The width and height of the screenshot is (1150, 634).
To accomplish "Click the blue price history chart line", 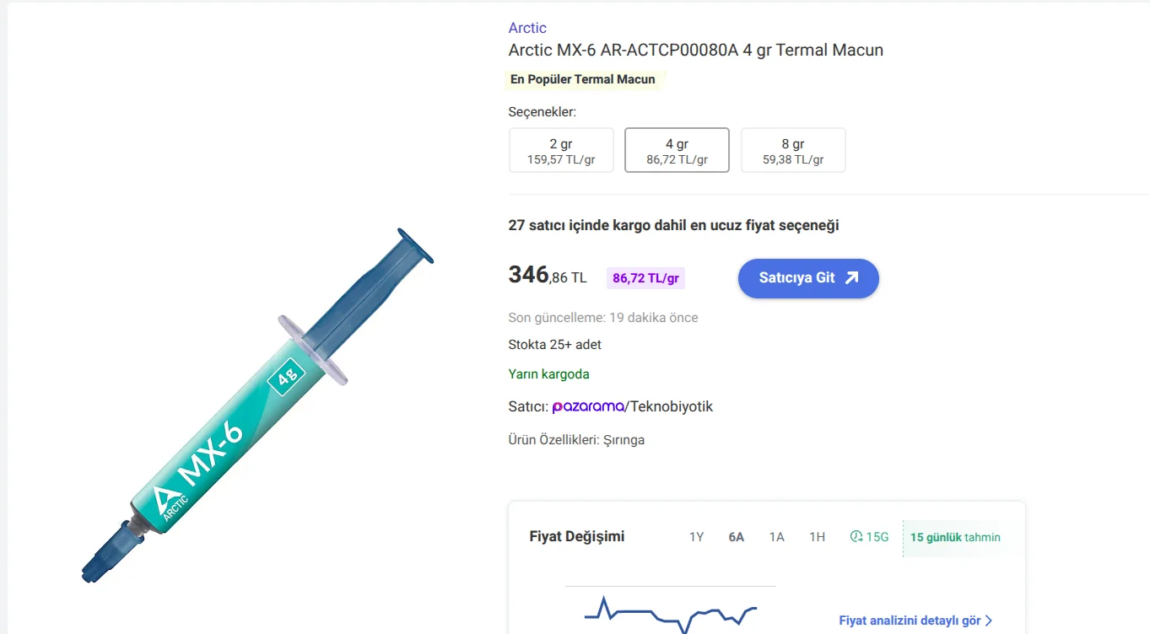I will pyautogui.click(x=641, y=611).
